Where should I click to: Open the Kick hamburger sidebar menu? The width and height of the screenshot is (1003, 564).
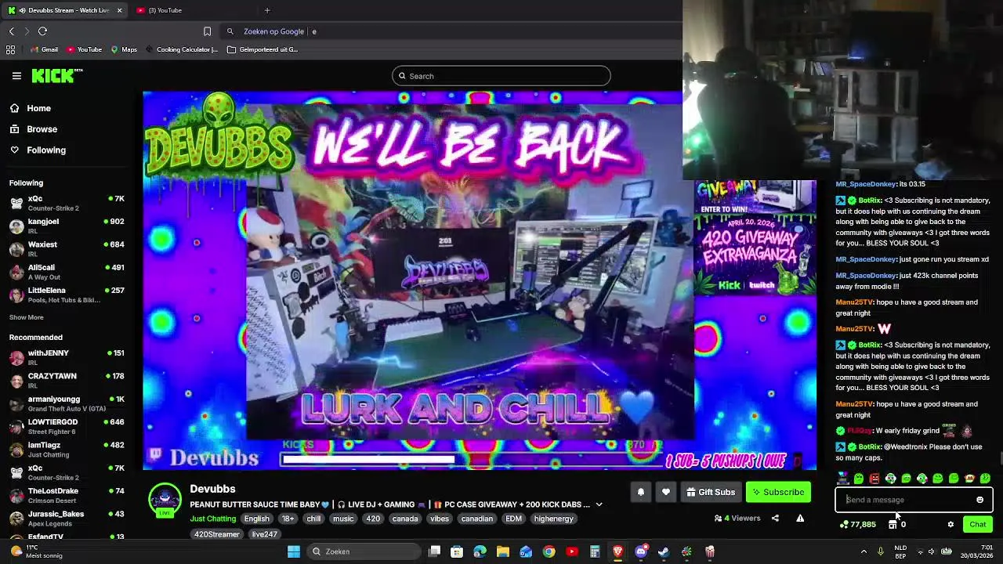(16, 76)
